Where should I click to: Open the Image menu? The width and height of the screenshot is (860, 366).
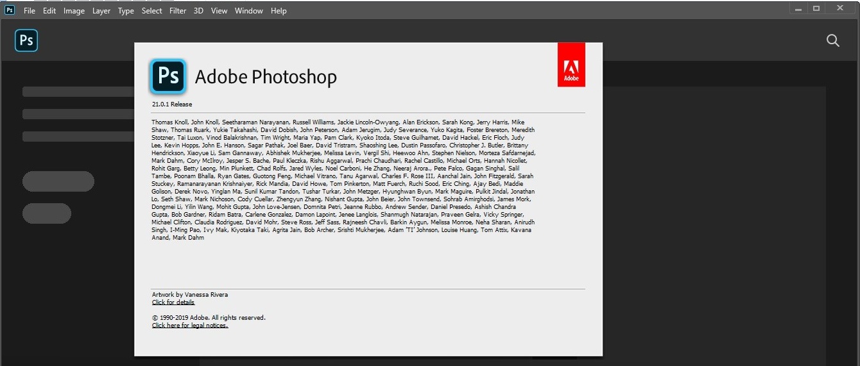click(x=74, y=11)
